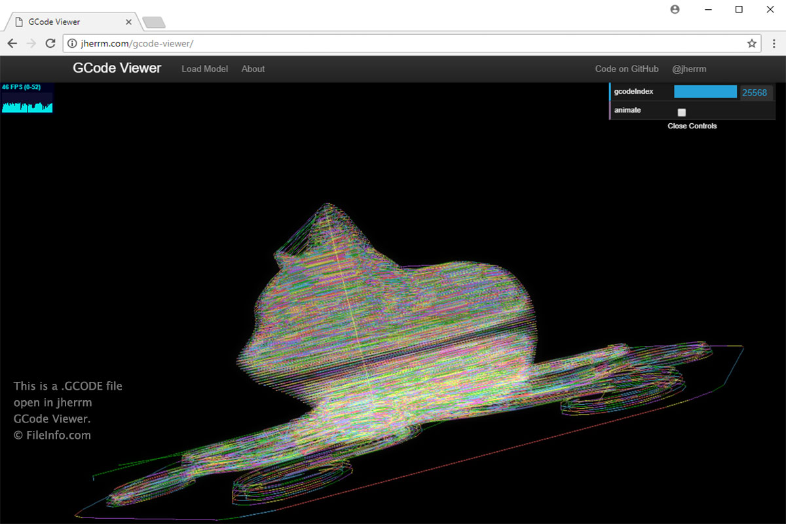
Task: Open the About menu item
Action: coord(253,69)
